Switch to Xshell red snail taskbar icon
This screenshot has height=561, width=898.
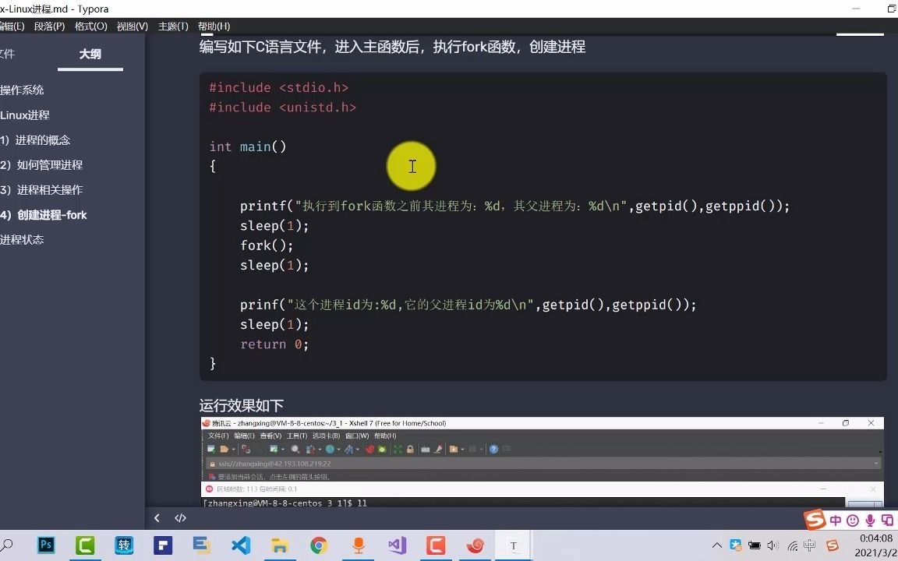[x=475, y=545]
